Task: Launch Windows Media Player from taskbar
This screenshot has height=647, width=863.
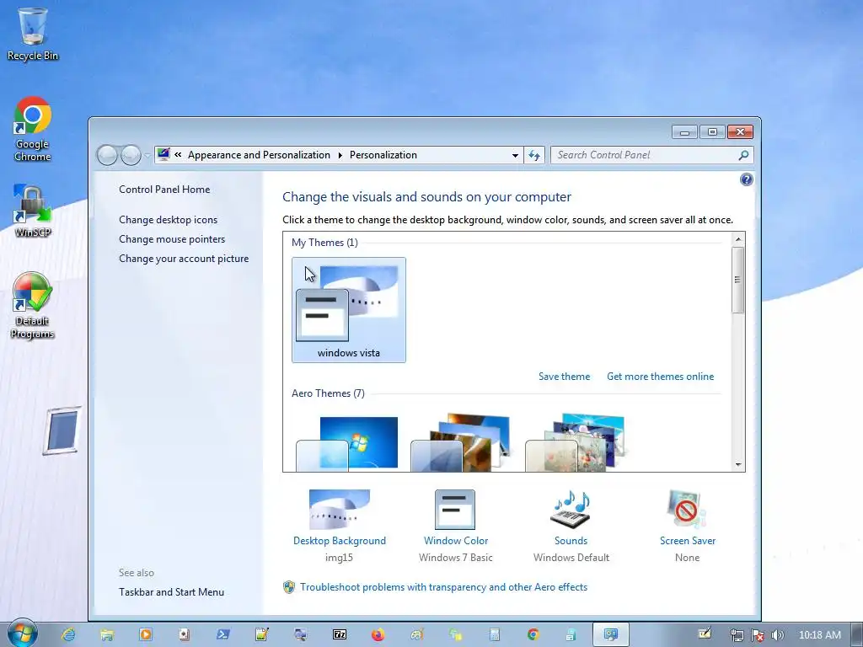Action: pyautogui.click(x=146, y=634)
